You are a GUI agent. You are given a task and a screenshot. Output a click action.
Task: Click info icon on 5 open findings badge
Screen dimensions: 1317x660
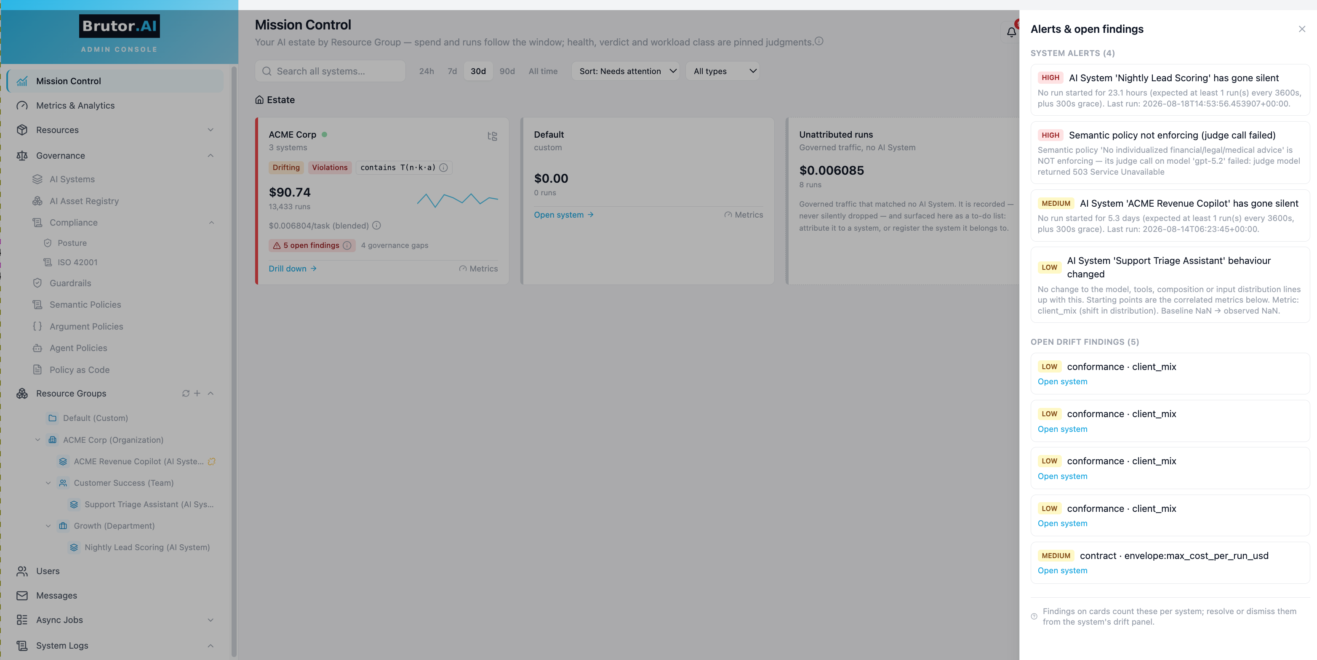(347, 245)
